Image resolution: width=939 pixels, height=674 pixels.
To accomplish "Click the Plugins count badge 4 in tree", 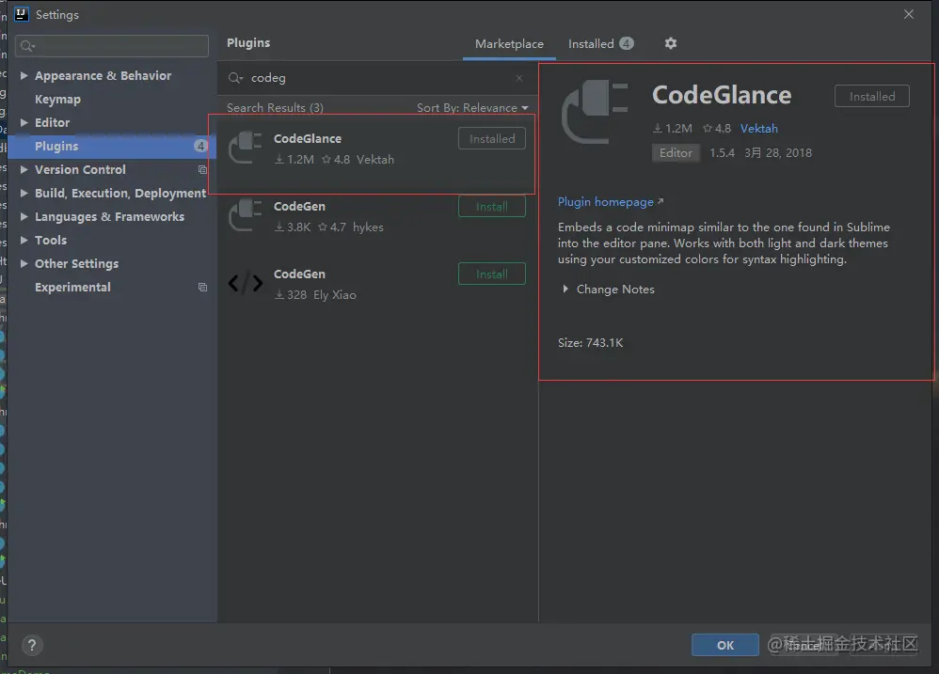I will (200, 146).
